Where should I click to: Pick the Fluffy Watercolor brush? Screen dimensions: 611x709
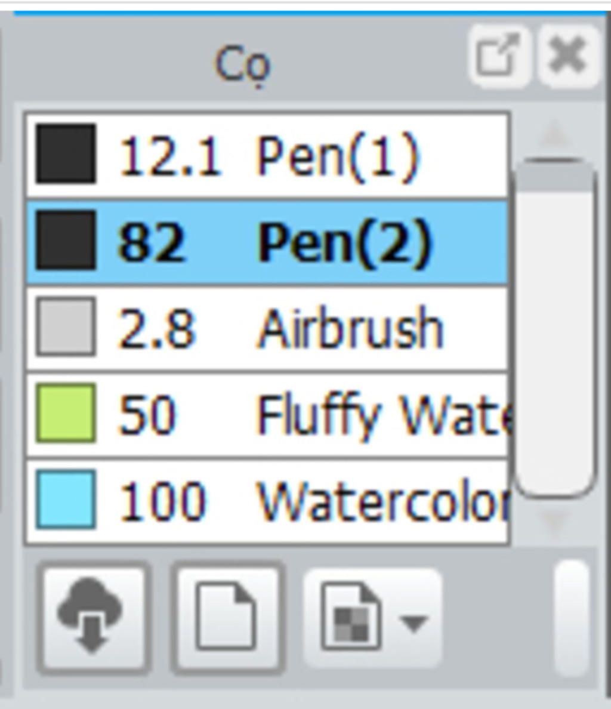[267, 414]
